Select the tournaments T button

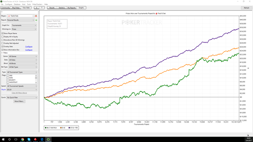click(x=42, y=8)
